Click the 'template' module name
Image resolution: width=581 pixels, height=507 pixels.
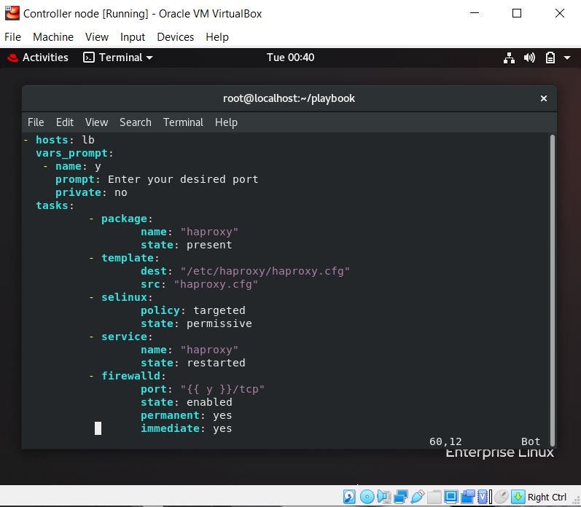(x=128, y=258)
